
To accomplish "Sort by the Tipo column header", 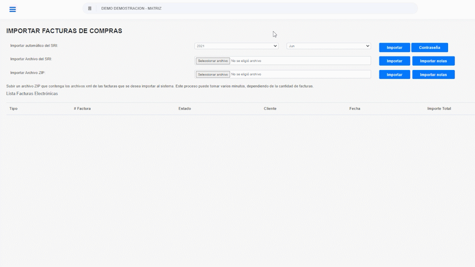I will [x=13, y=108].
